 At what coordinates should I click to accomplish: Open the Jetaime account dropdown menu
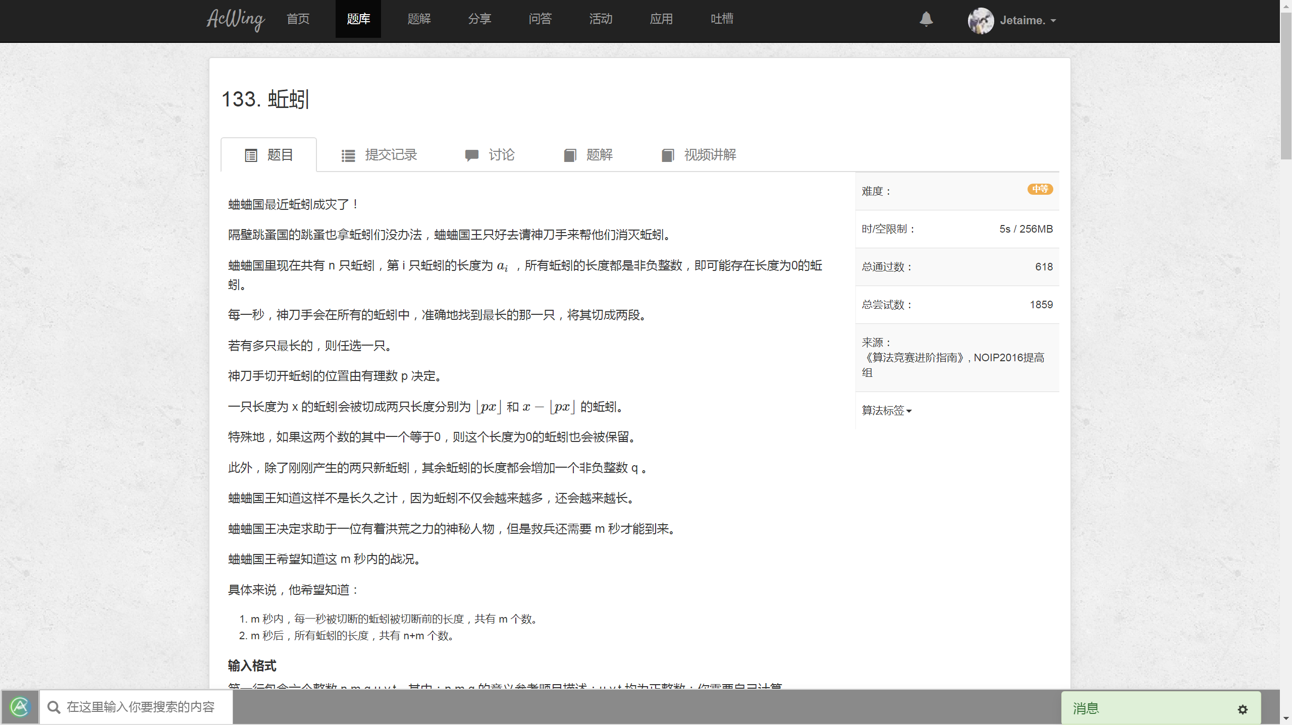(x=1023, y=21)
